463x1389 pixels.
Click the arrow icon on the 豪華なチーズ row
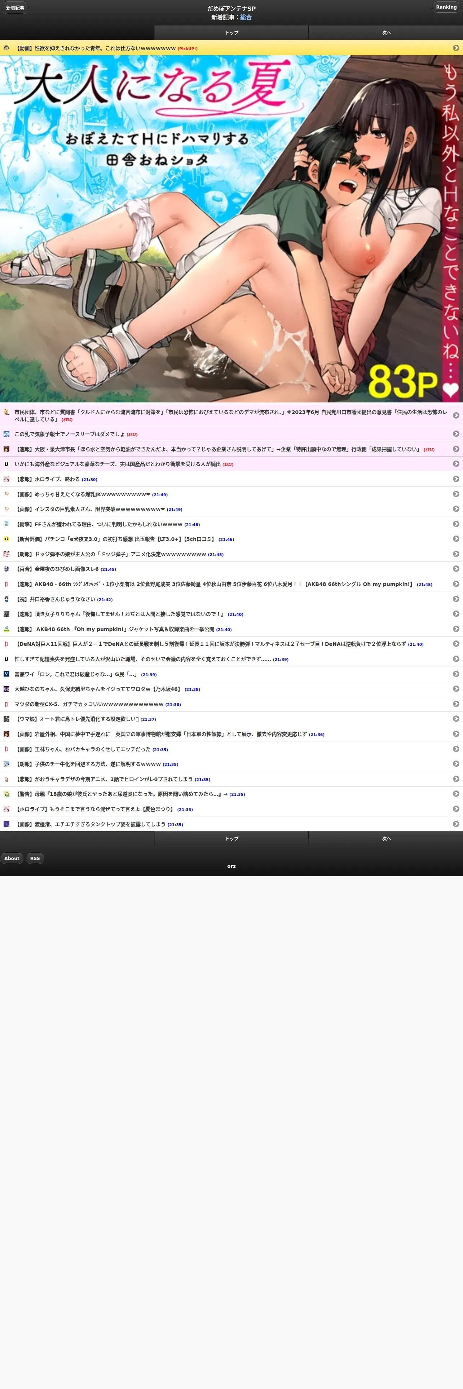coord(456,464)
